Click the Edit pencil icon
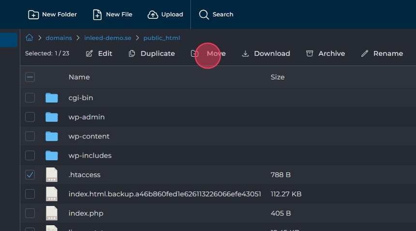The height and width of the screenshot is (231, 416). 89,54
